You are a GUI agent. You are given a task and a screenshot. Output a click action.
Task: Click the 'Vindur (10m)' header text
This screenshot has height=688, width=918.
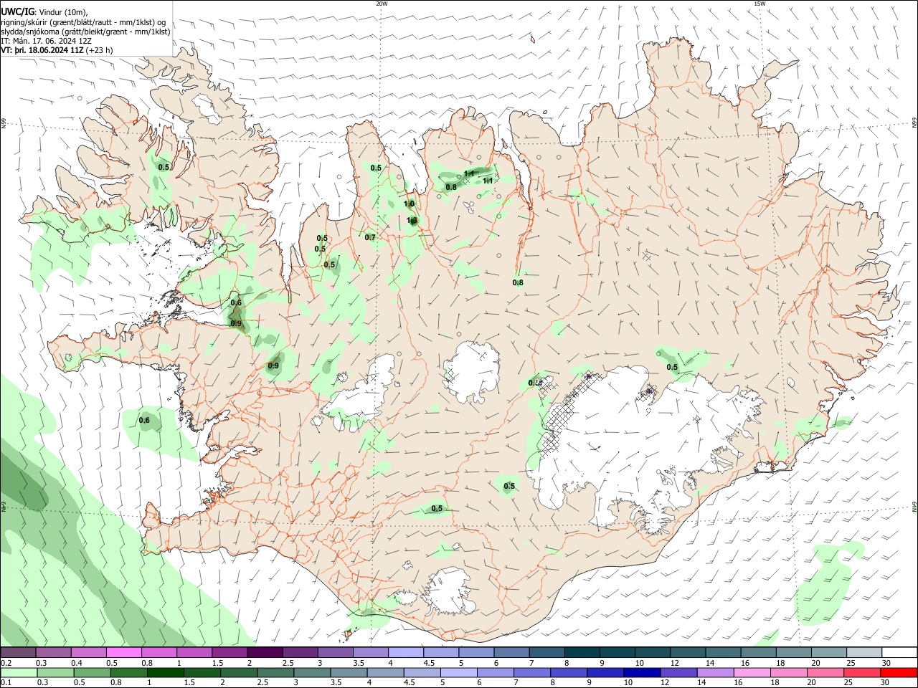63,12
